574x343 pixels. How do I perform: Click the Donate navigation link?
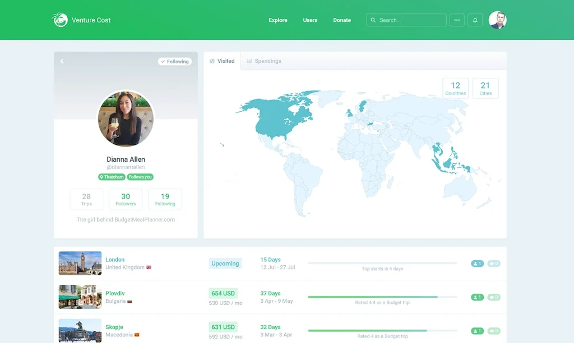342,20
